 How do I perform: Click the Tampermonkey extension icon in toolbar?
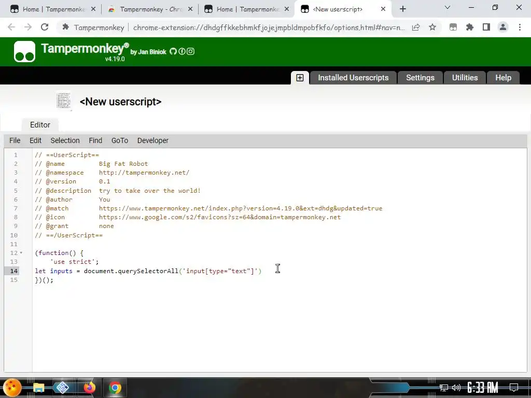pyautogui.click(x=453, y=27)
